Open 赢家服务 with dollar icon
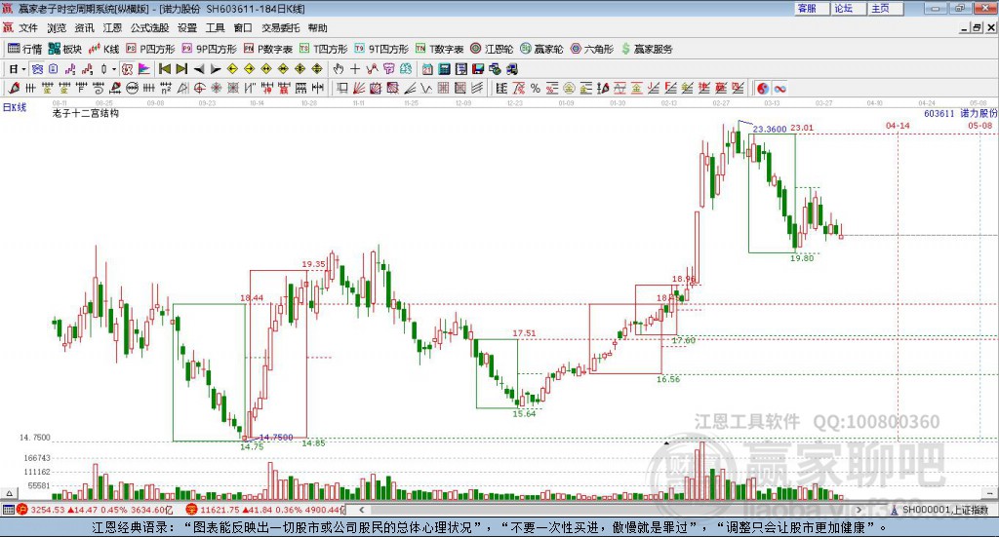 coord(647,49)
